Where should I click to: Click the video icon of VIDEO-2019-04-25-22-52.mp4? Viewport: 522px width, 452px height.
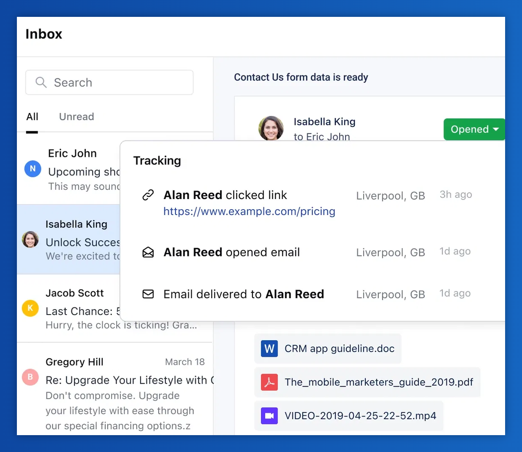click(x=269, y=416)
